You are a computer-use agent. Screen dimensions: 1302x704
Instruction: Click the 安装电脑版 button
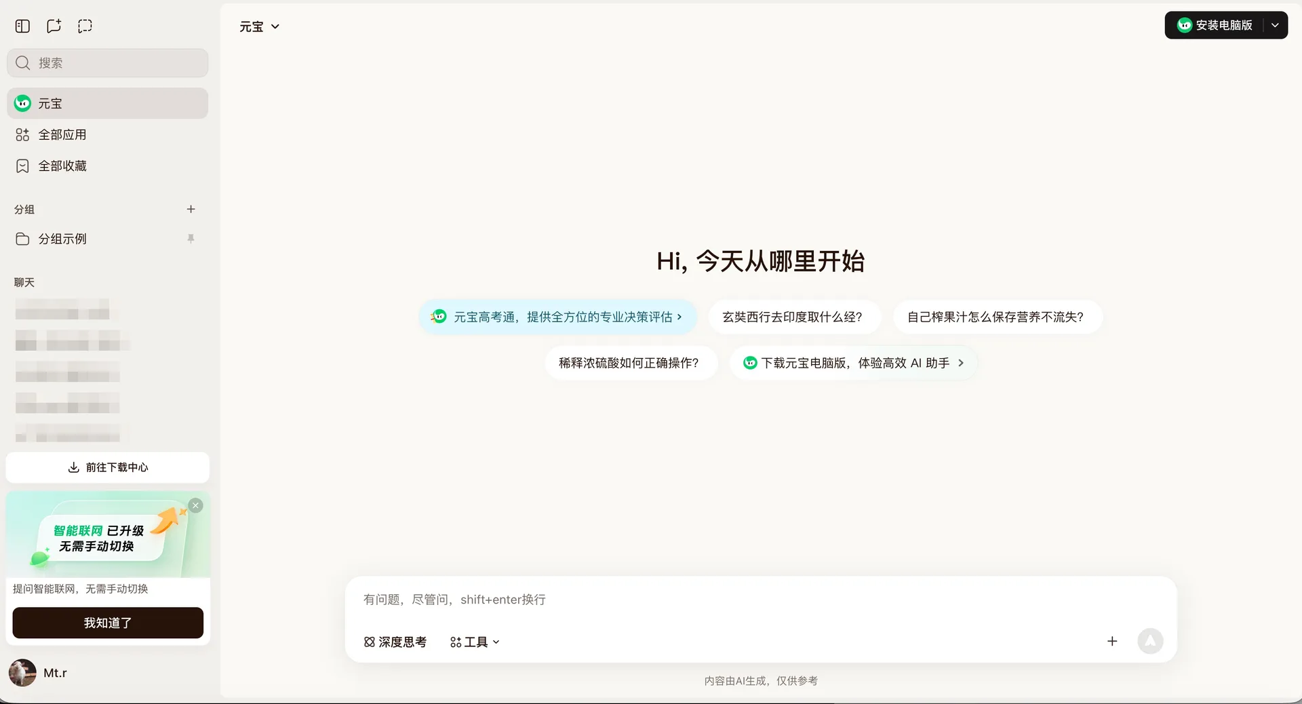point(1214,25)
